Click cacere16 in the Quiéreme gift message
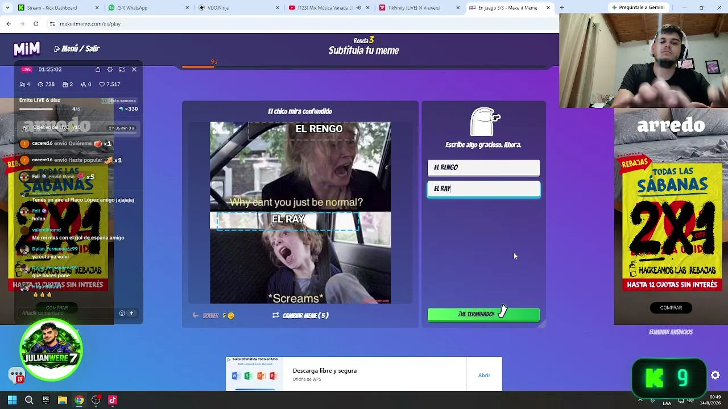Screen dimensions: 728x409 point(42,144)
